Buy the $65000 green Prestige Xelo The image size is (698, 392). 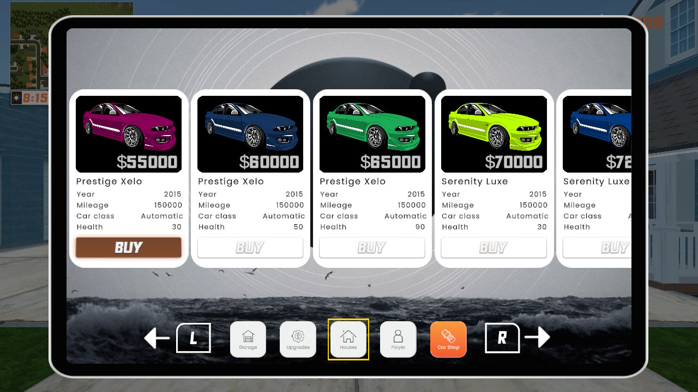[372, 247]
